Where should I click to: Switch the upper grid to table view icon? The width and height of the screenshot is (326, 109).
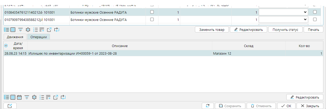click(13, 30)
